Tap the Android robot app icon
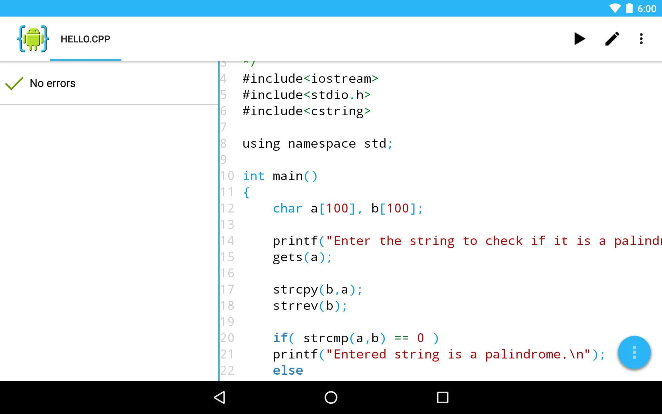The height and width of the screenshot is (414, 662). pyautogui.click(x=33, y=39)
